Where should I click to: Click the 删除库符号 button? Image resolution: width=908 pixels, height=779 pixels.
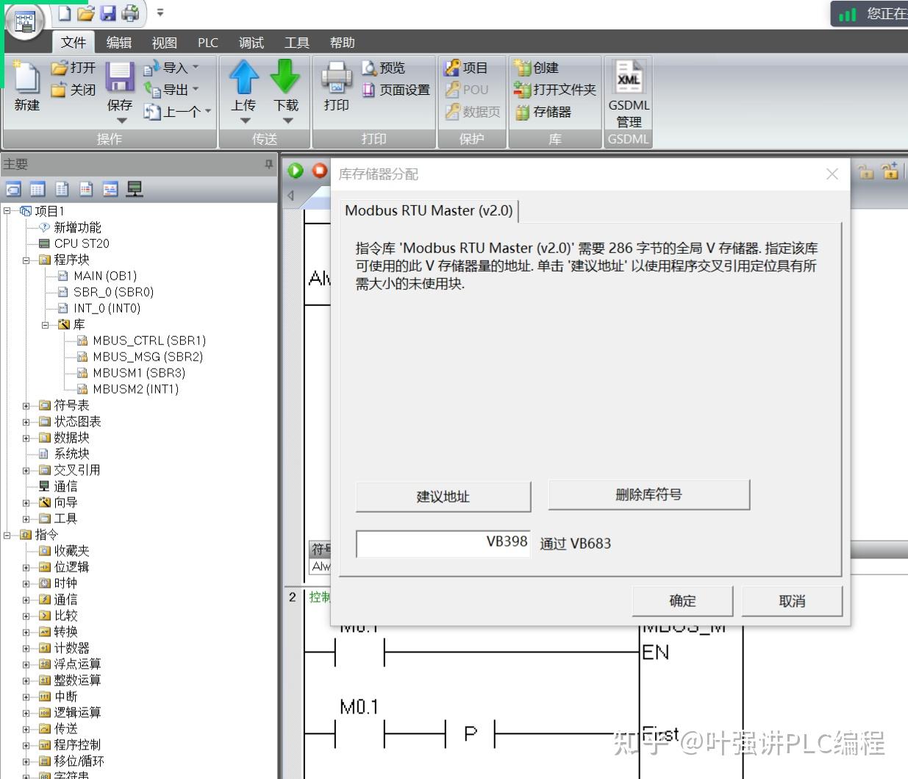click(x=648, y=494)
